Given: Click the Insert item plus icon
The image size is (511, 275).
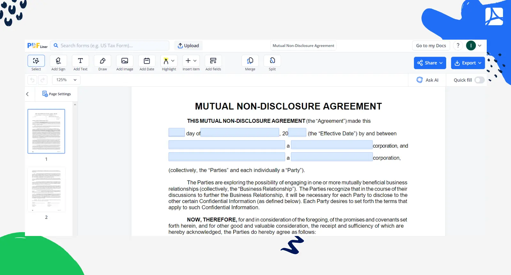Looking at the screenshot, I should [x=188, y=61].
